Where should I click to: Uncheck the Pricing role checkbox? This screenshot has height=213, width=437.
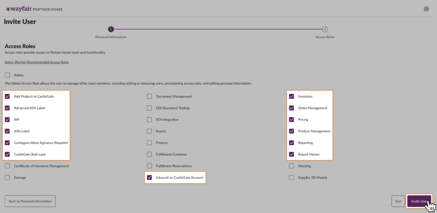point(291,120)
